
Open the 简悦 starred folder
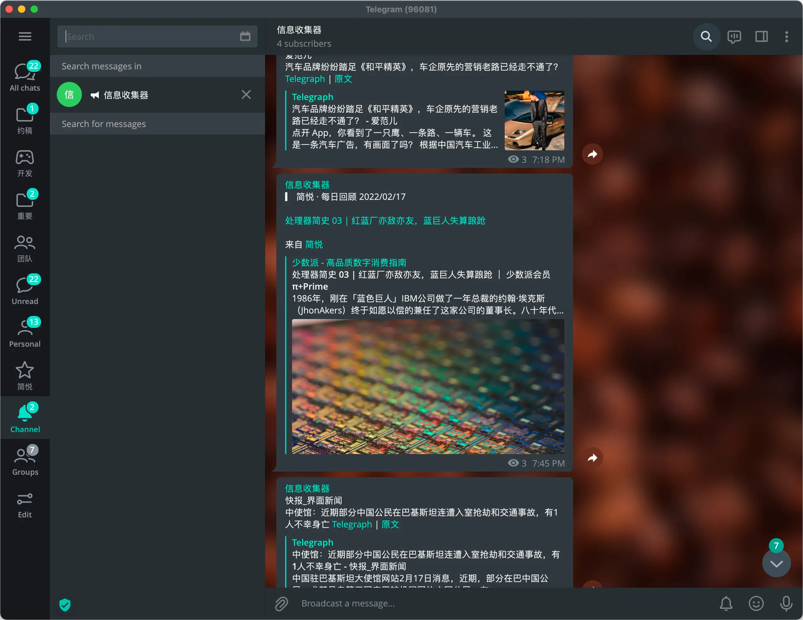(x=25, y=375)
